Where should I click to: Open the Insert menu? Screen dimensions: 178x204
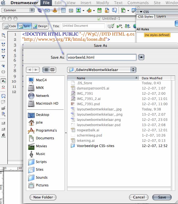click(86, 3)
